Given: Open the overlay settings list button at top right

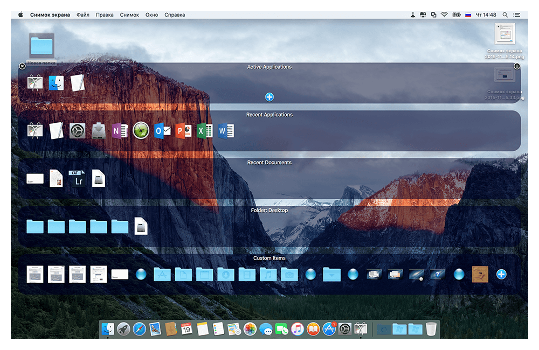Looking at the screenshot, I should [x=517, y=66].
